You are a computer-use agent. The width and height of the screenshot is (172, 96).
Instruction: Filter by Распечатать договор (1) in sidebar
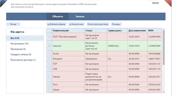click(23, 60)
